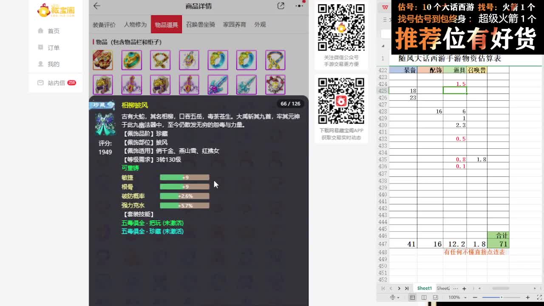Open the more options ellipsis menu

(x=299, y=6)
